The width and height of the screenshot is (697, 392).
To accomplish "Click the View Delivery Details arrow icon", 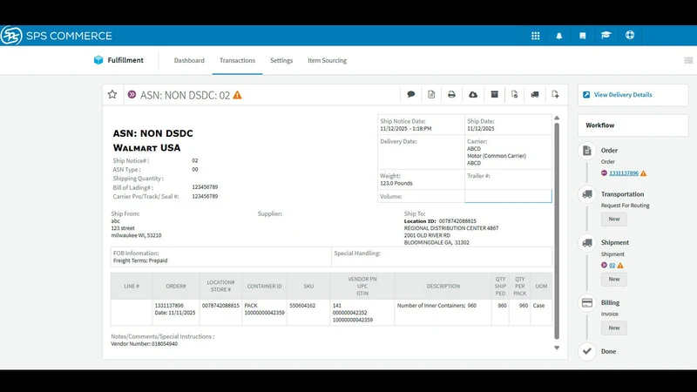I will click(x=586, y=95).
